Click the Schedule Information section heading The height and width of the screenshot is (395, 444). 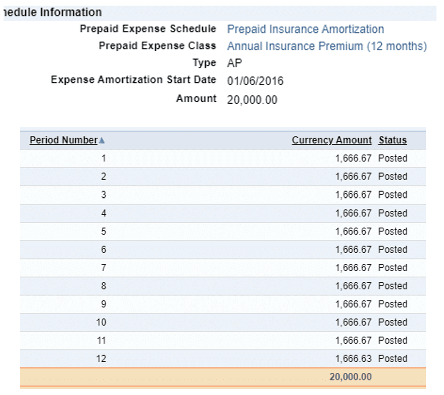pos(53,12)
